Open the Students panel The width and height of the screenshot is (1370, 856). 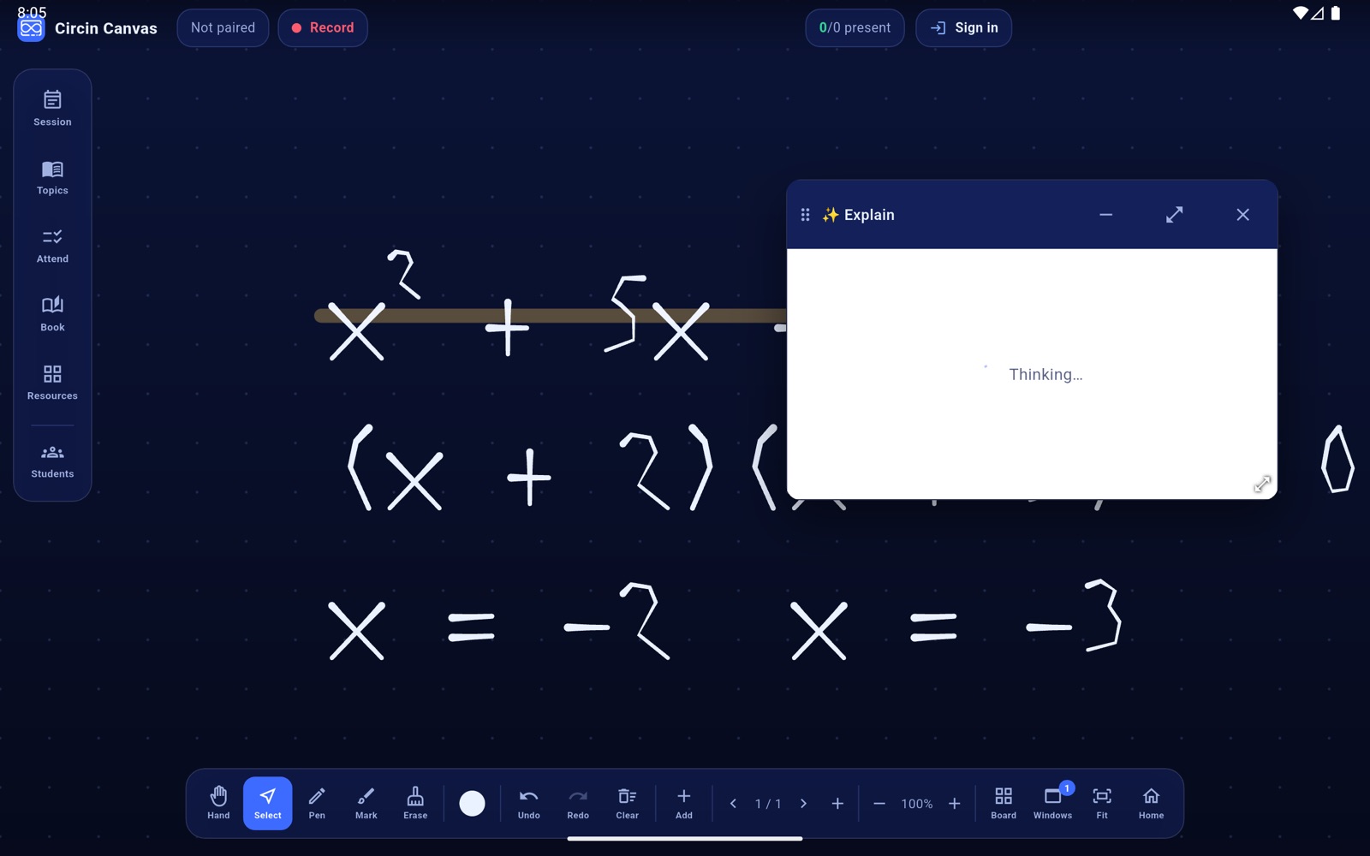coord(52,461)
